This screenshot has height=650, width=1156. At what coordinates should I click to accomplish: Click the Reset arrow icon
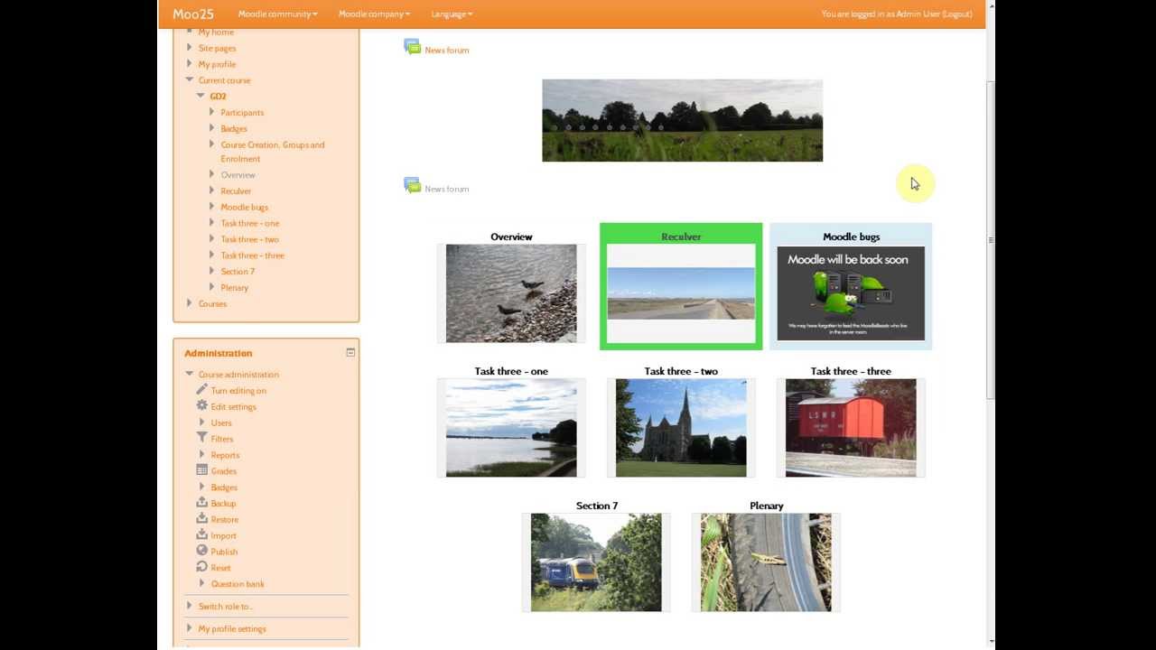(x=202, y=567)
